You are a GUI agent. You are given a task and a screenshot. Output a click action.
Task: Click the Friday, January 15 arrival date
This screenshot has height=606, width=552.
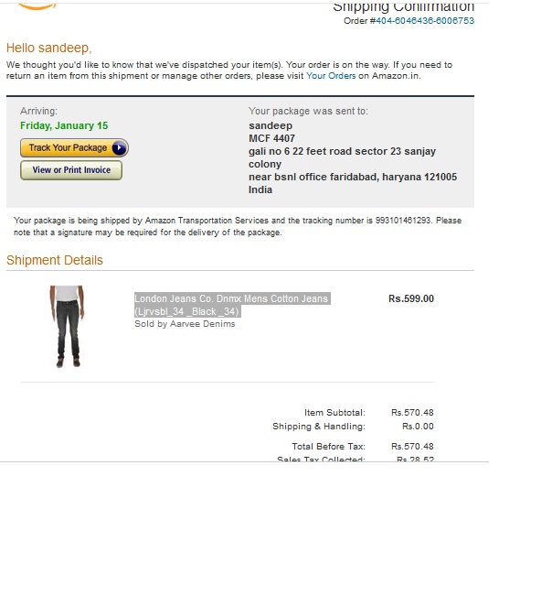[64, 125]
